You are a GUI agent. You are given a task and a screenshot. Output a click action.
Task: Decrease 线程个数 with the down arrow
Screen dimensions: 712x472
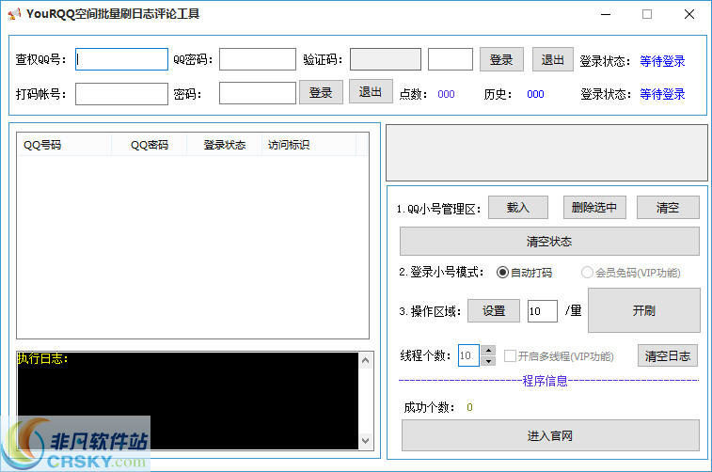click(x=488, y=361)
